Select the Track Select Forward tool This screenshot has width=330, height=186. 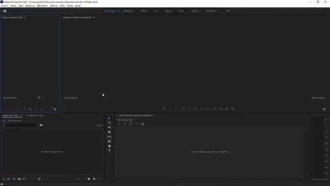click(x=109, y=123)
